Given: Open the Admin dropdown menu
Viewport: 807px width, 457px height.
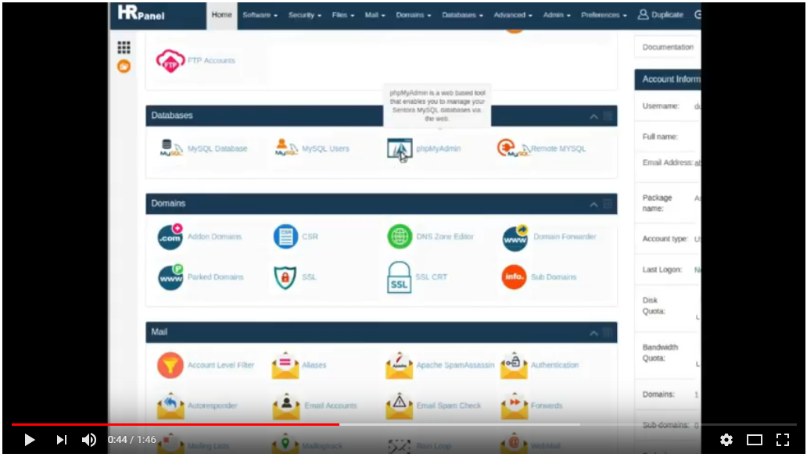Looking at the screenshot, I should coord(557,15).
